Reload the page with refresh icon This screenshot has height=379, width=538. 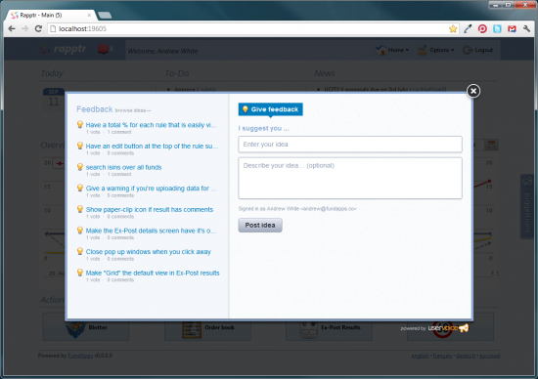38,28
